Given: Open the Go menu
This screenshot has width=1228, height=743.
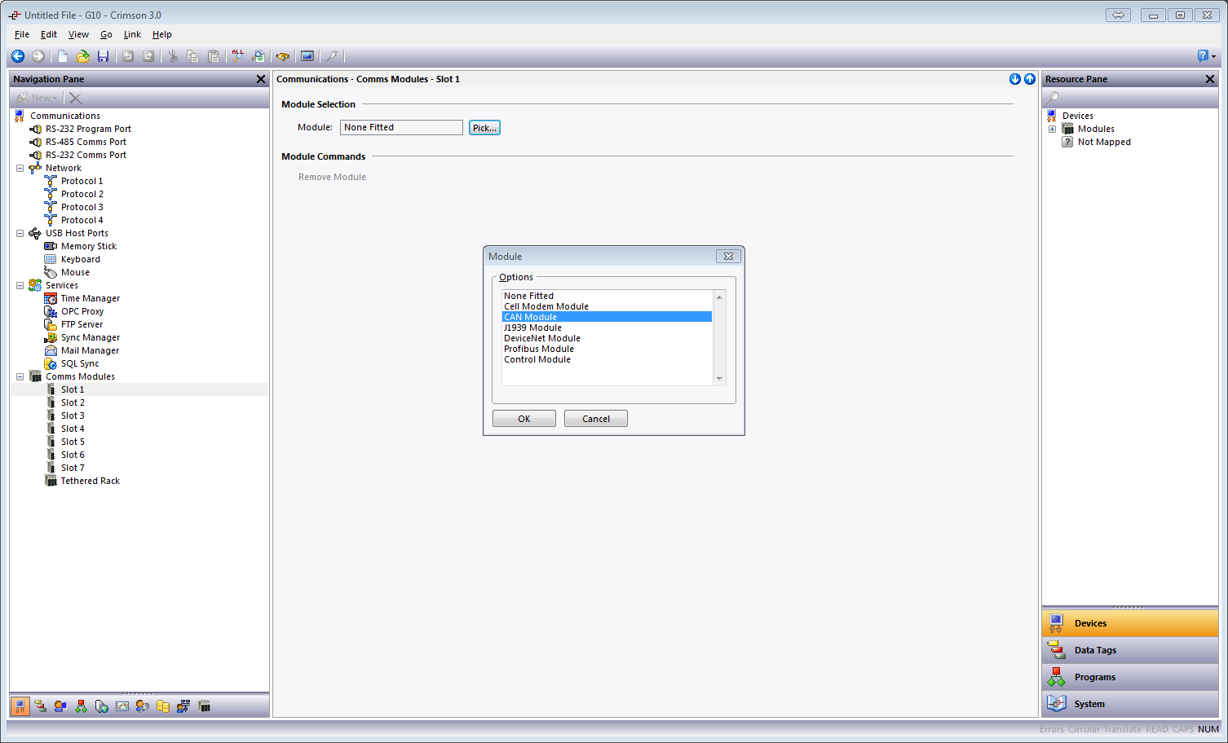Looking at the screenshot, I should point(106,34).
